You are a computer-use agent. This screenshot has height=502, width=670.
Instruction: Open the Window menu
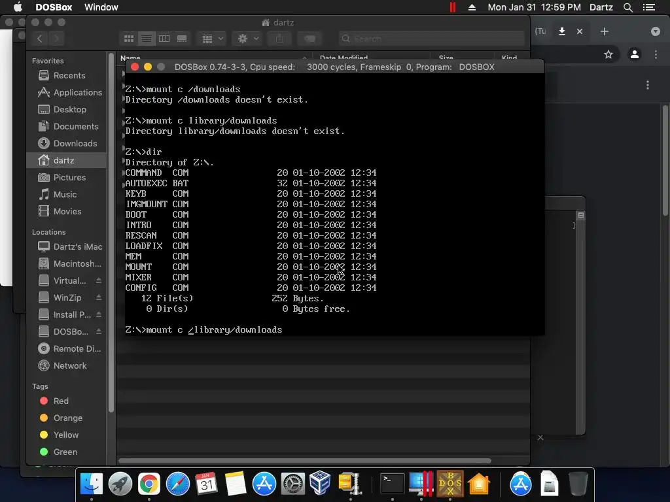coord(101,7)
